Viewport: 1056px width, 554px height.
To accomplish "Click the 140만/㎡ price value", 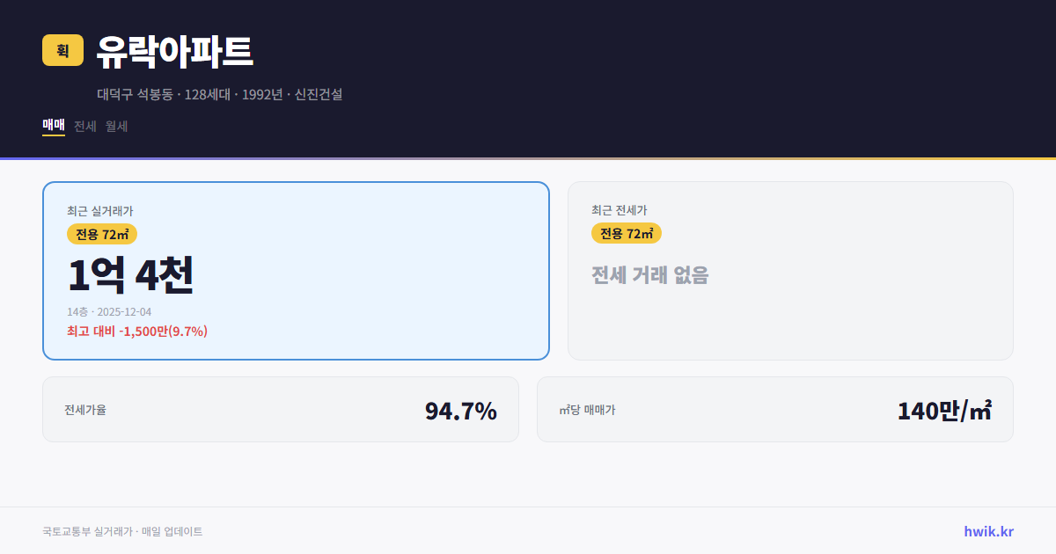I will pos(942,410).
